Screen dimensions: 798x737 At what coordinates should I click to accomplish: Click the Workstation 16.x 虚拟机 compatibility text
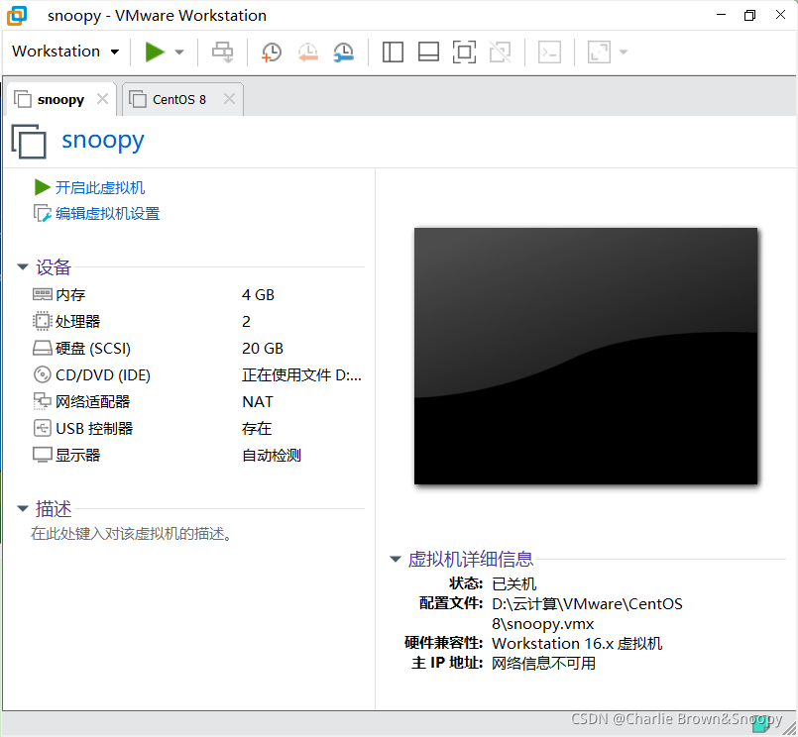[x=577, y=644]
